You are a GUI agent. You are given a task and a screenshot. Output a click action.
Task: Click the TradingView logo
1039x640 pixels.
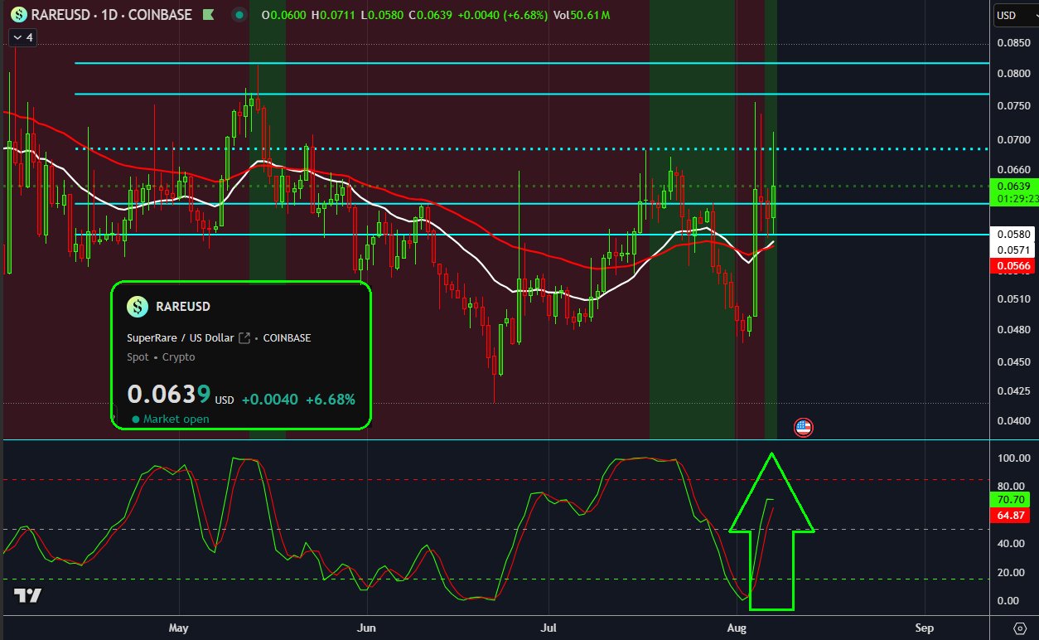27,595
